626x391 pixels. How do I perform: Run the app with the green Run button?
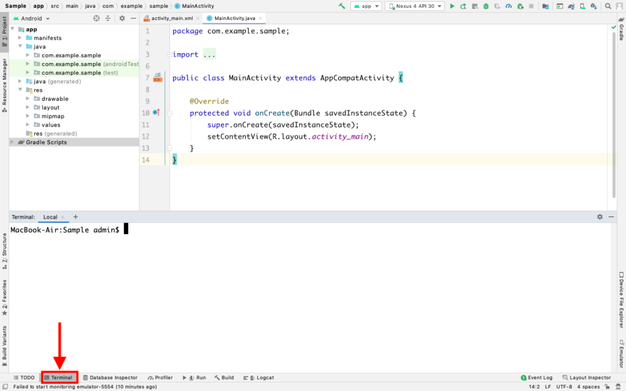point(452,5)
